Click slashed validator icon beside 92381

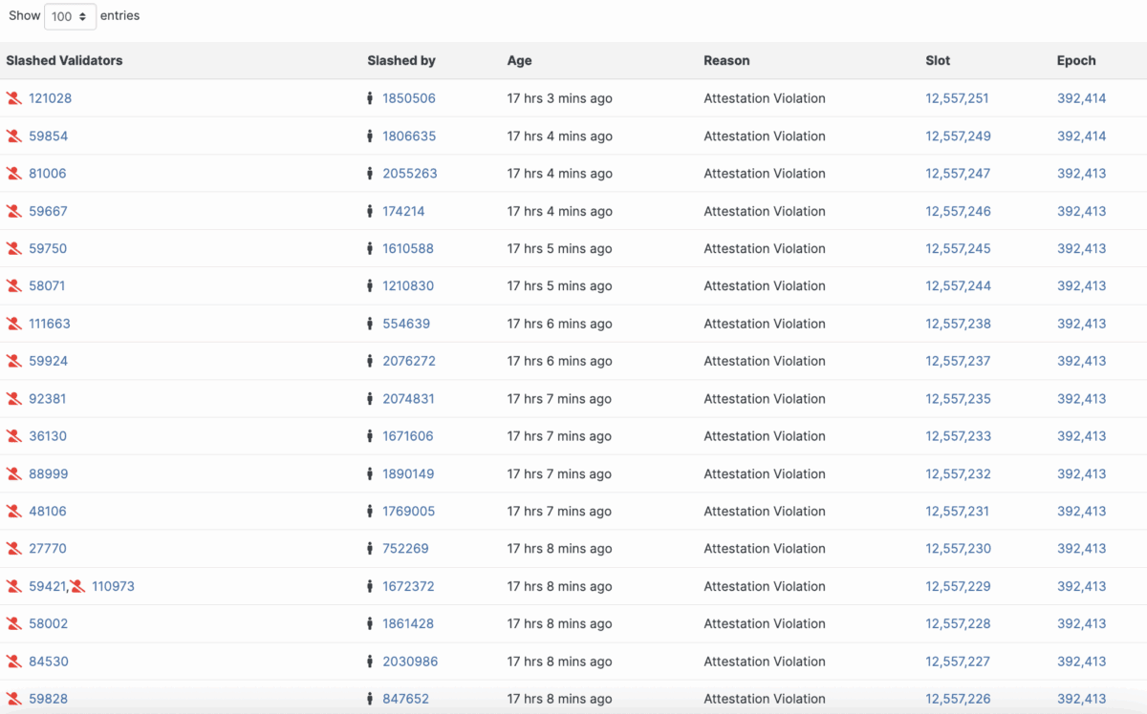coord(14,399)
